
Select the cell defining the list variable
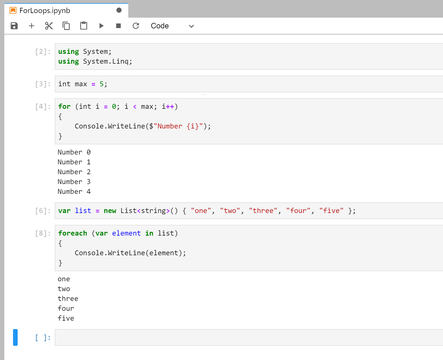[x=249, y=211]
